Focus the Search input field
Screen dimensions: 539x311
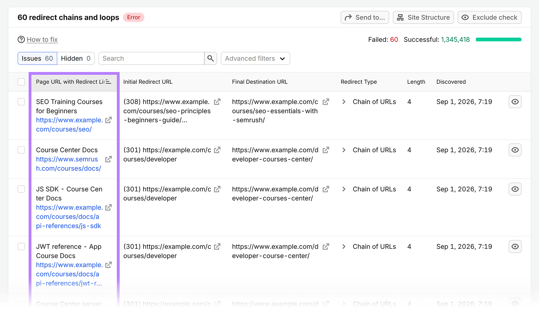151,59
